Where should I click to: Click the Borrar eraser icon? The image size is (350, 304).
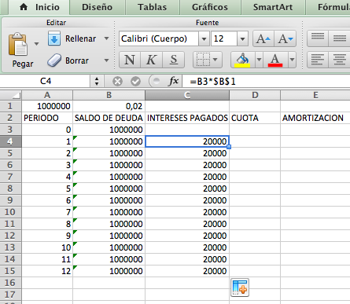(x=54, y=60)
